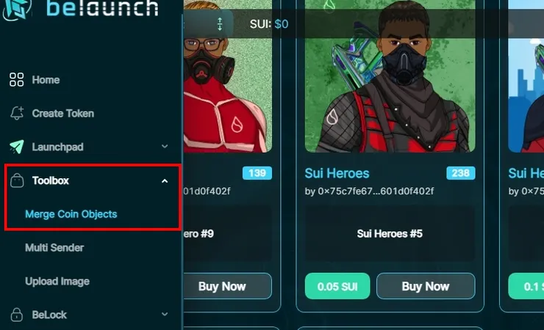Open the Multi Sender tool
The width and height of the screenshot is (544, 330).
pos(54,248)
